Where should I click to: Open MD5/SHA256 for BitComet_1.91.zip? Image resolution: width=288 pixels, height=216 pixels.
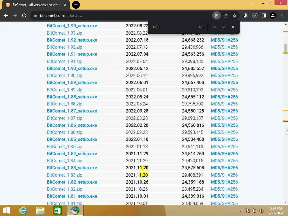tap(224, 61)
